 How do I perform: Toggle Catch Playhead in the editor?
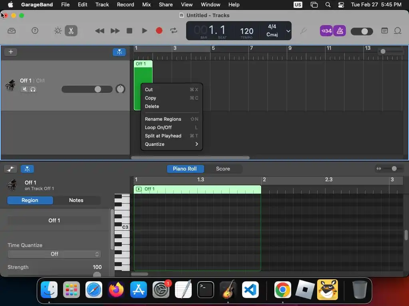pos(27,169)
